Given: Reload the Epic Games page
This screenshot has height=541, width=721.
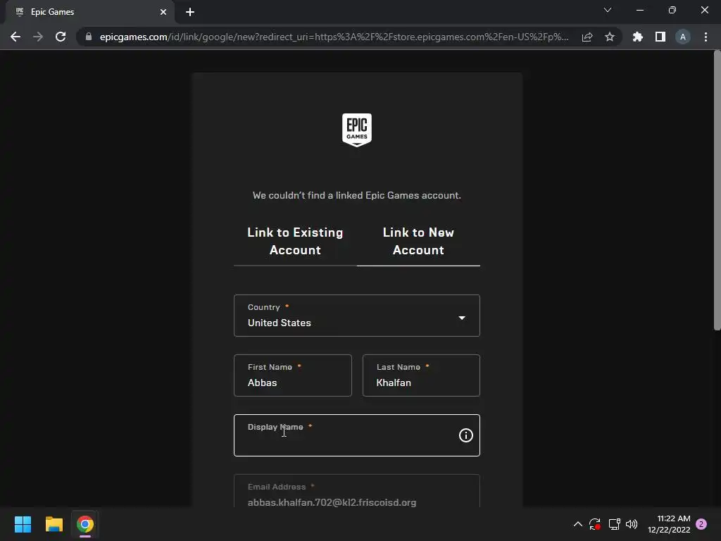Looking at the screenshot, I should (x=61, y=37).
